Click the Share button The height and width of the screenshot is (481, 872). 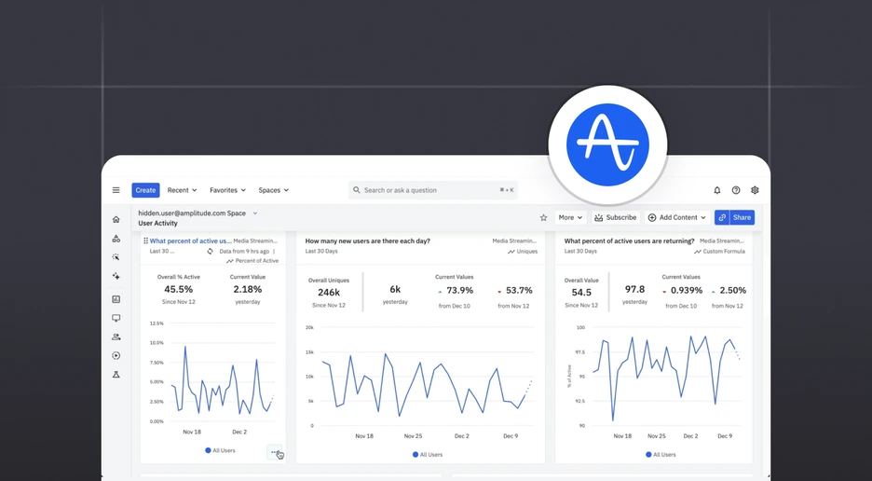click(742, 218)
